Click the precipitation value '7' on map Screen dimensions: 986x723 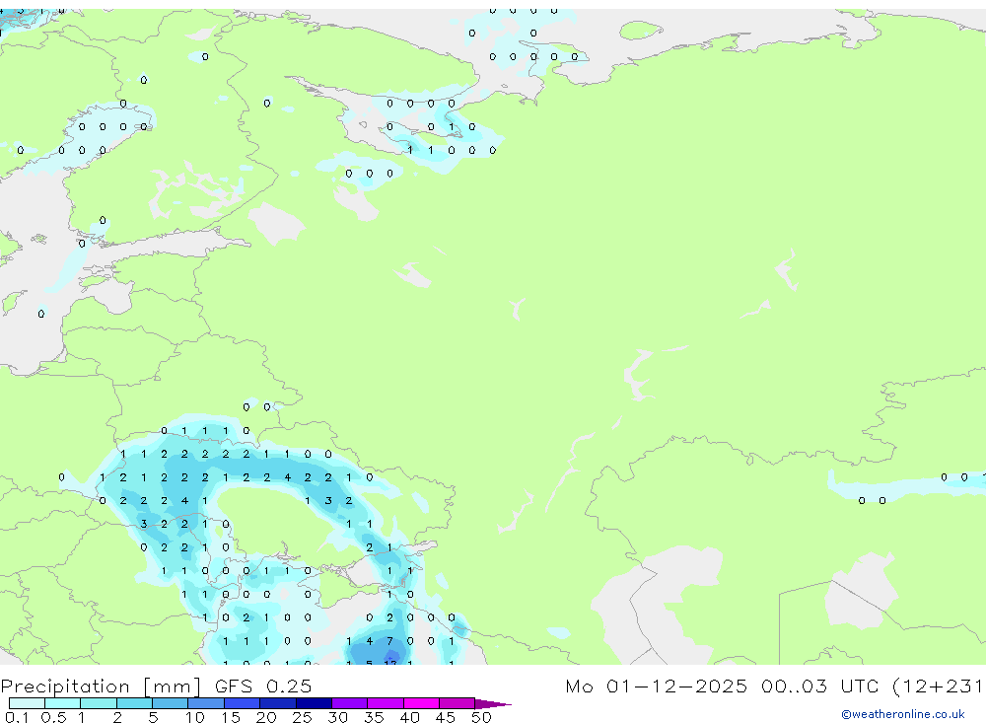(x=389, y=641)
